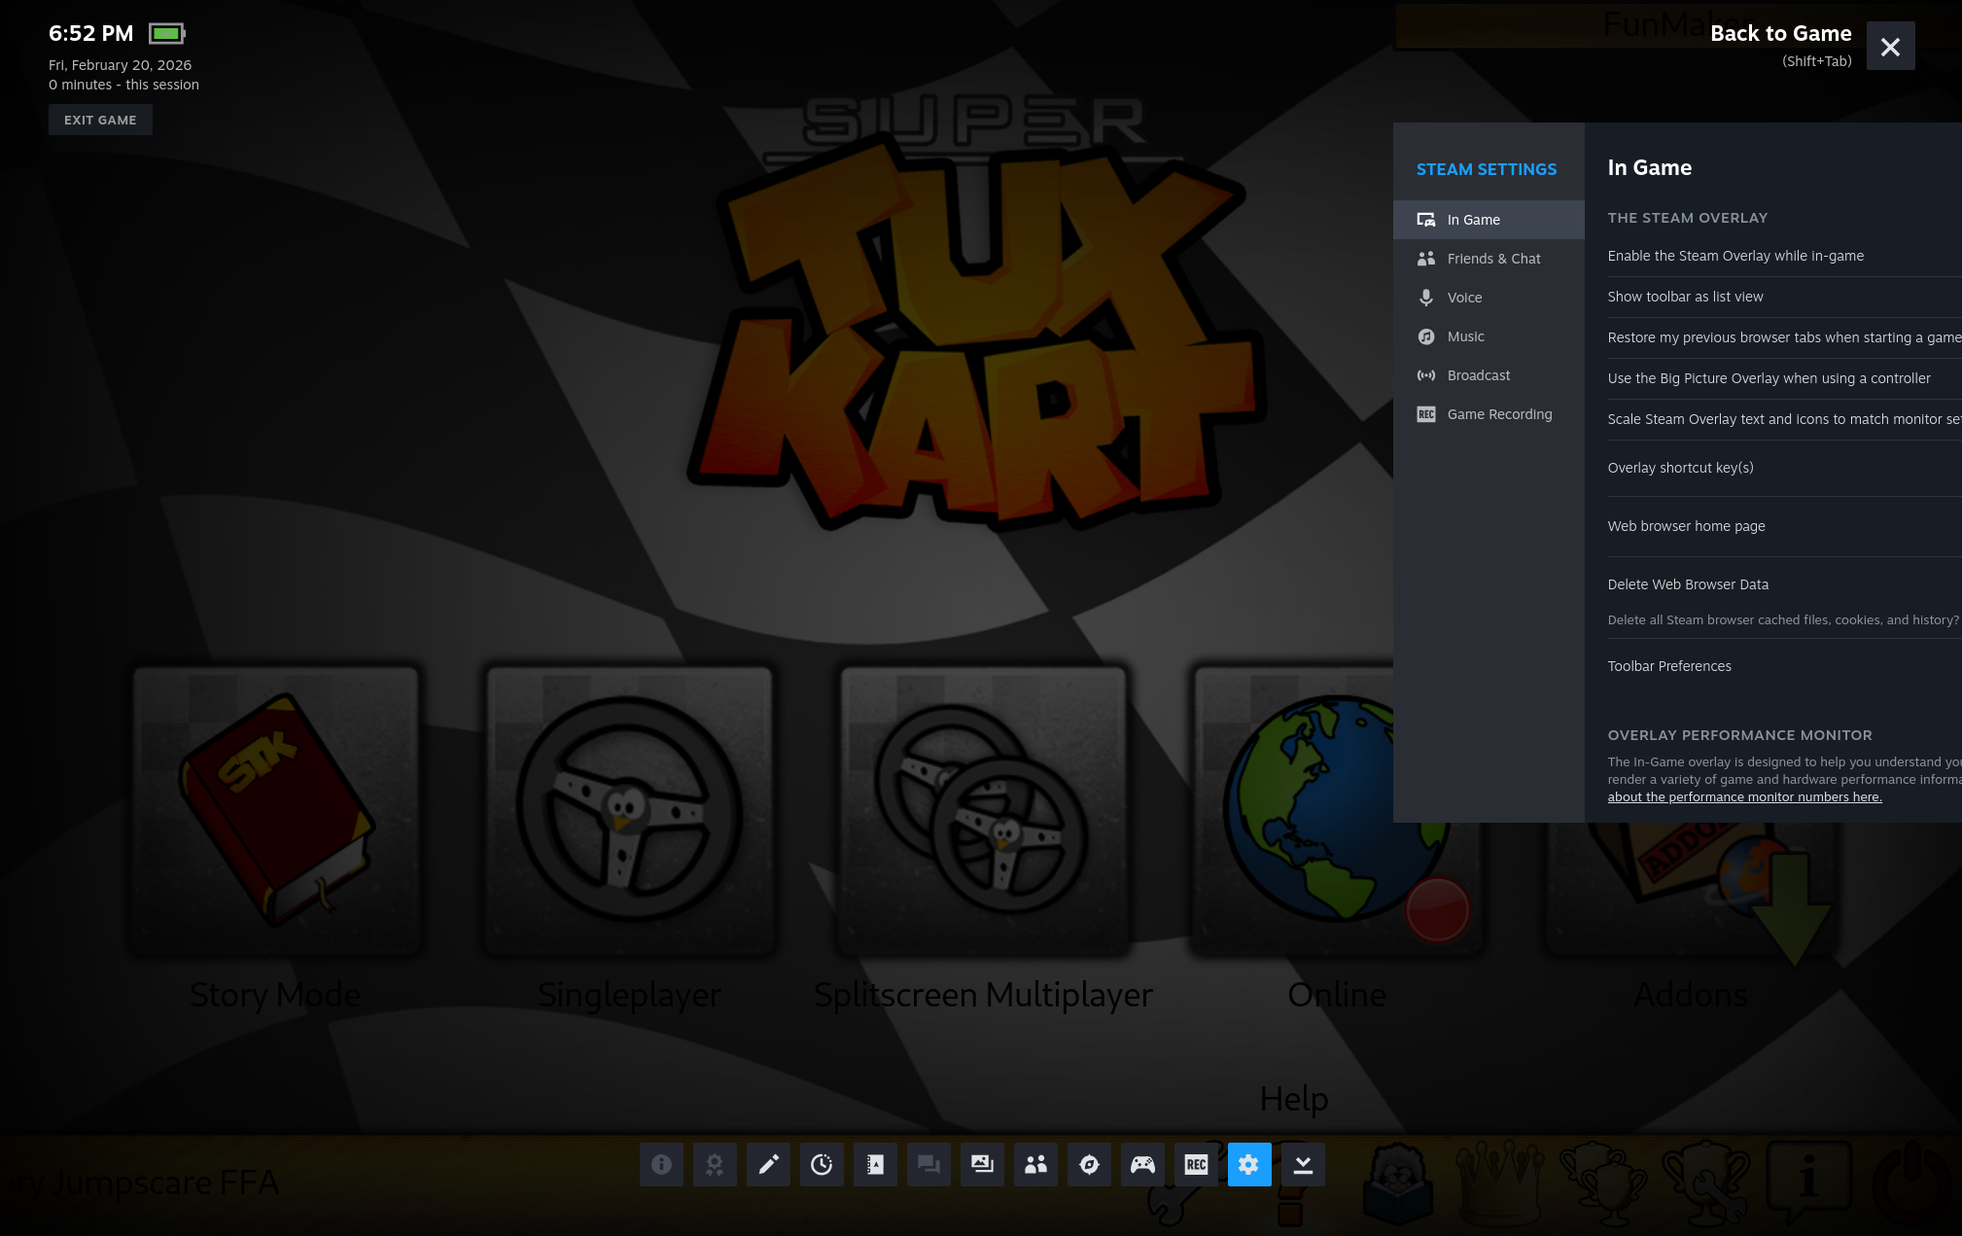This screenshot has height=1236, width=1962.
Task: Click the downloads arrow toolbar icon
Action: (x=1303, y=1164)
